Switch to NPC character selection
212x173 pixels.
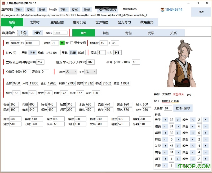(x=37, y=33)
